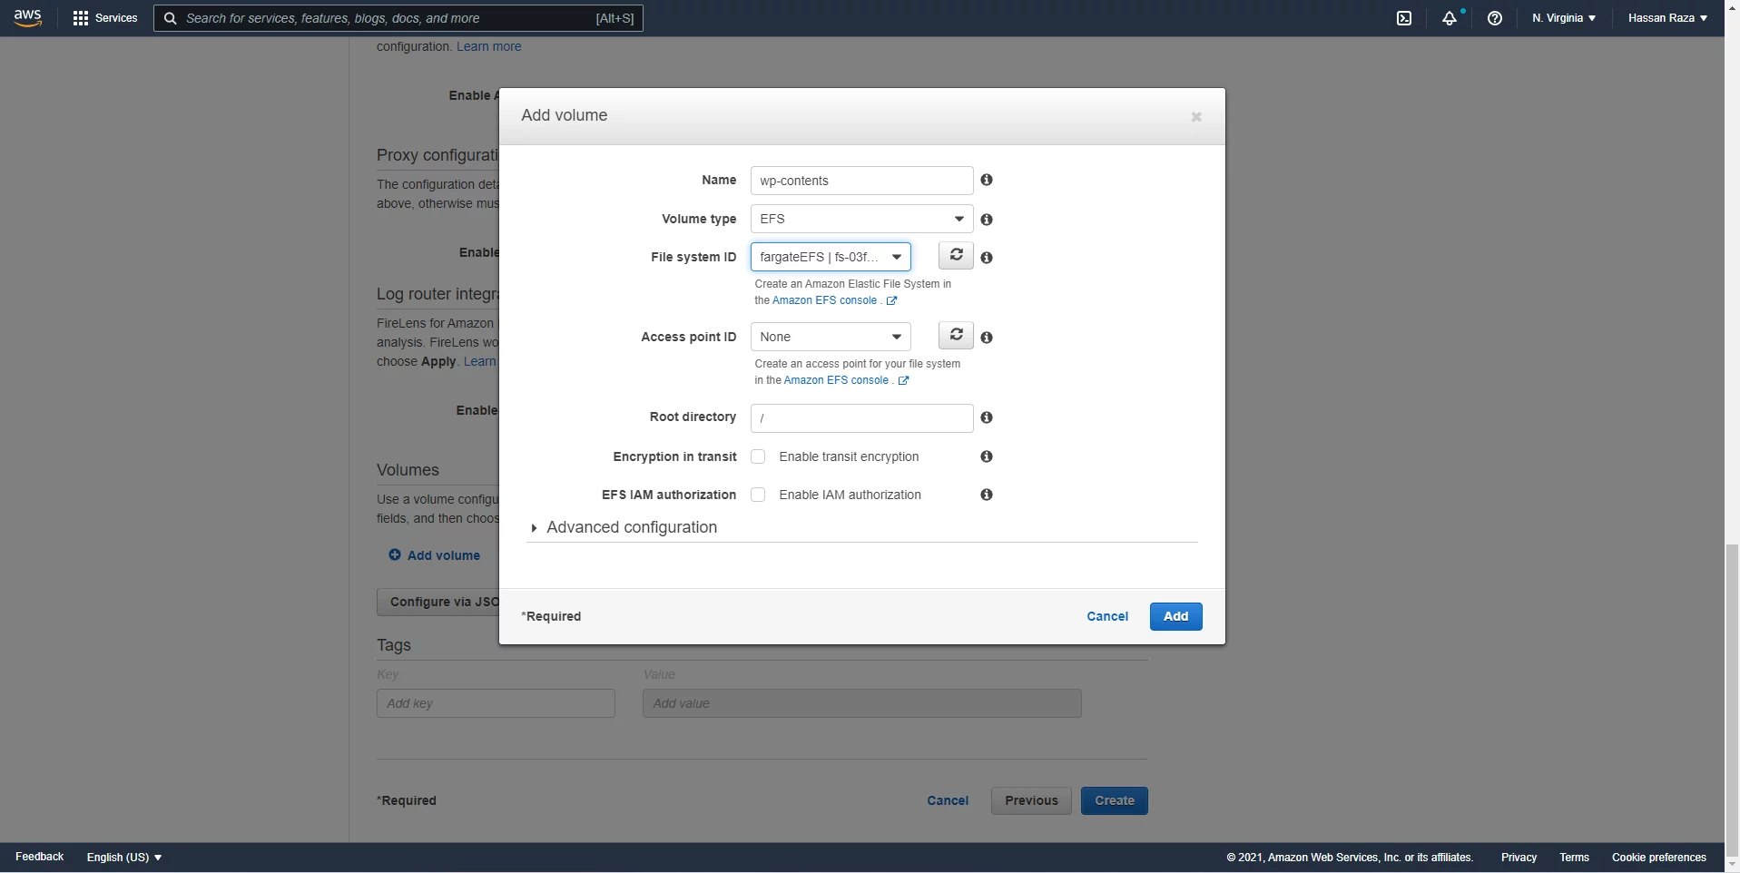This screenshot has width=1740, height=873.
Task: Click the Learn more link at top
Action: (x=488, y=46)
